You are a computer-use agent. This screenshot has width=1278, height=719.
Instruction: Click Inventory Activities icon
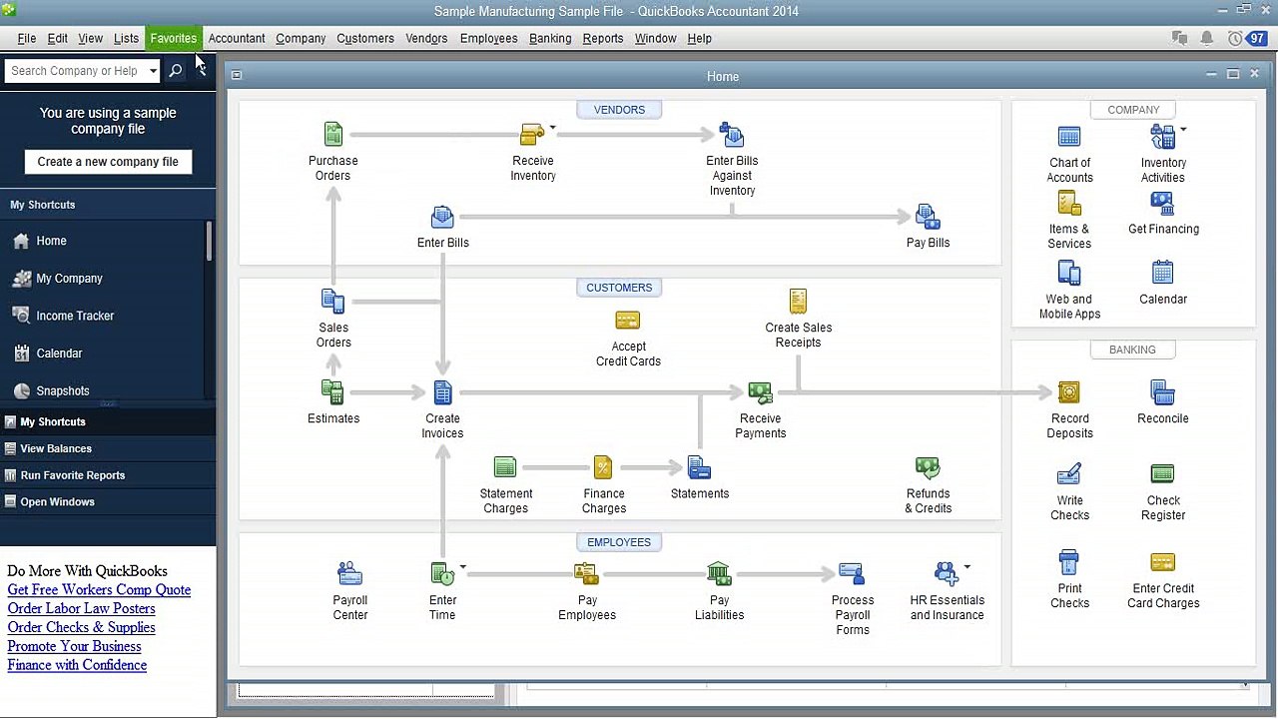(x=1163, y=137)
